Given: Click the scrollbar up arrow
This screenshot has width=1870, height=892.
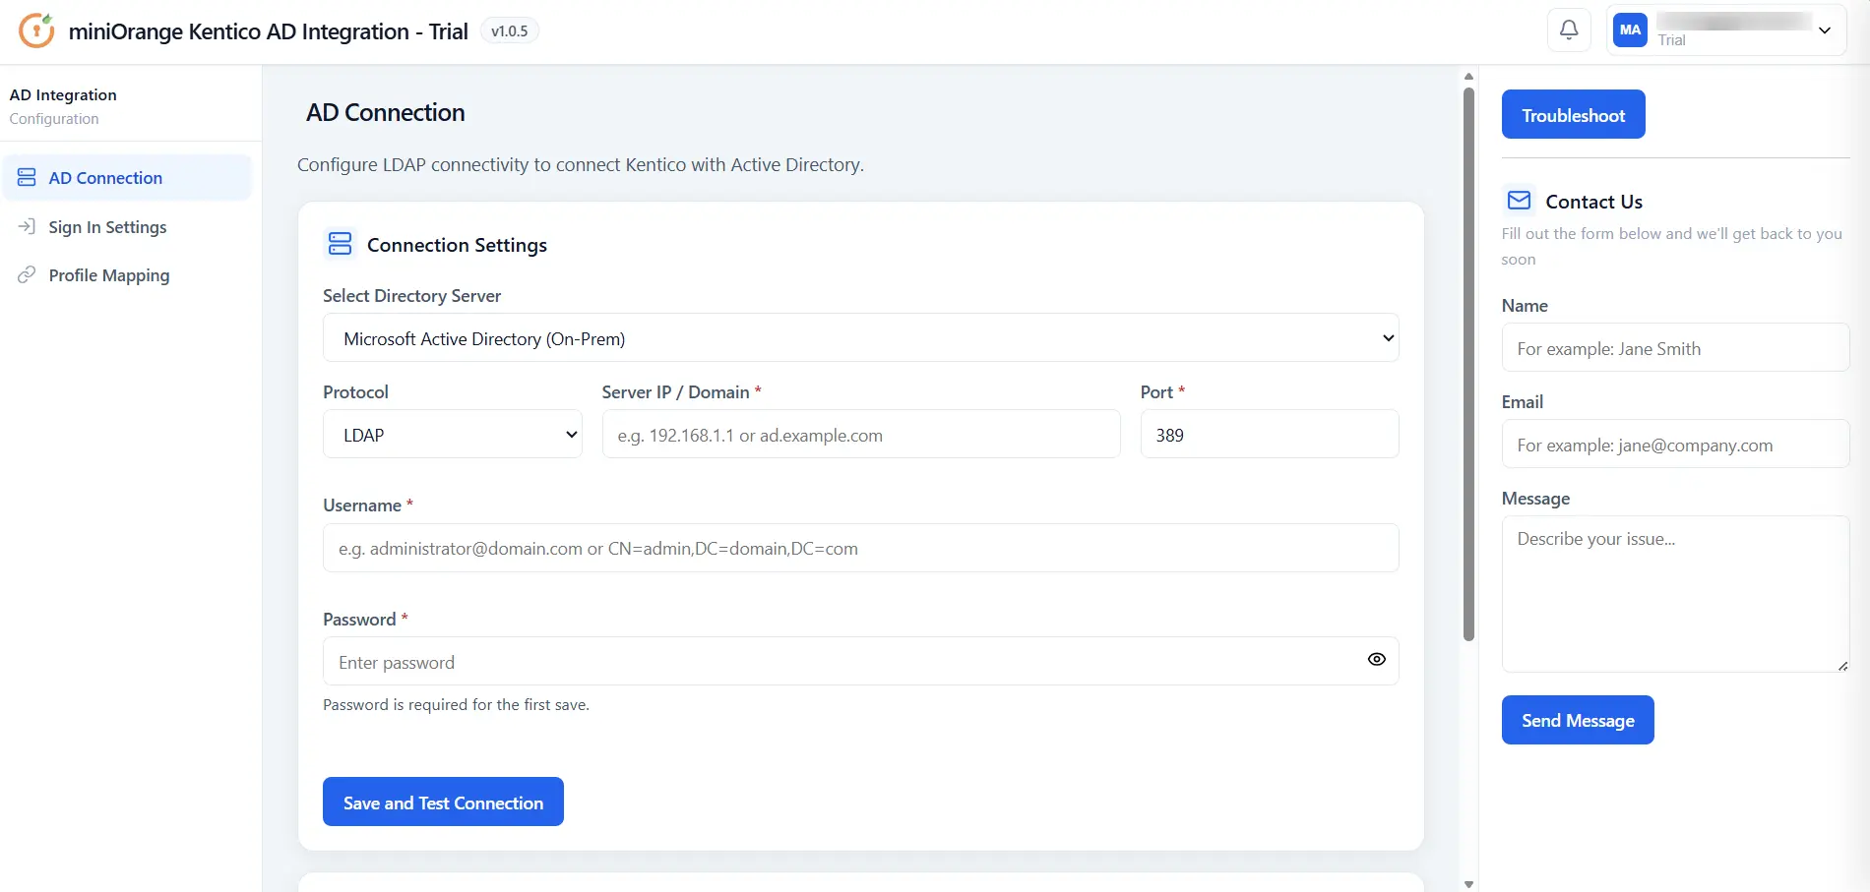Looking at the screenshot, I should [1468, 76].
